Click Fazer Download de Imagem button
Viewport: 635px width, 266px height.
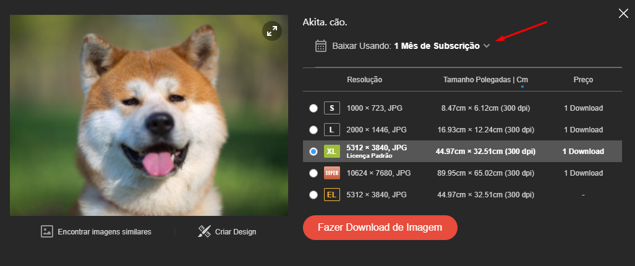380,228
